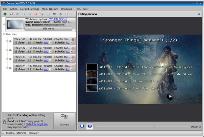Open the DVD PAL (25Fps) link
Viewport: 204px width, 137px height.
58,19
